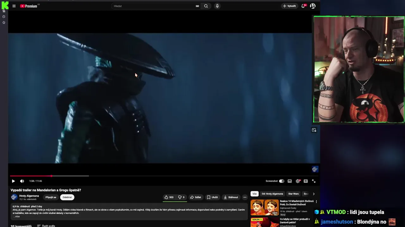Screen dimensions: 405x227
Task: Click the Odebírat subscribe button
Action: (67, 197)
